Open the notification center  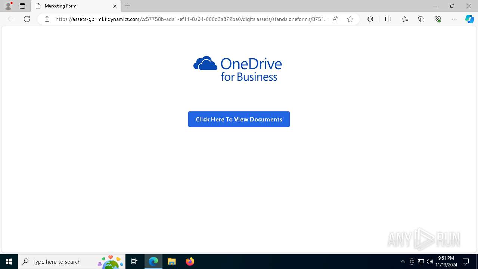(x=466, y=262)
